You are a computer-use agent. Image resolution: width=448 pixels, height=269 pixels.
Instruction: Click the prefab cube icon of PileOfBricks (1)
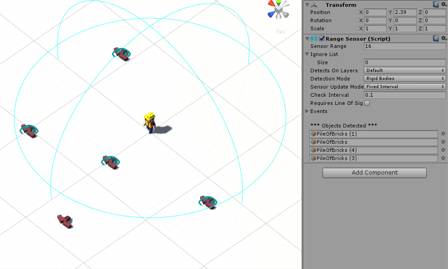click(x=313, y=134)
